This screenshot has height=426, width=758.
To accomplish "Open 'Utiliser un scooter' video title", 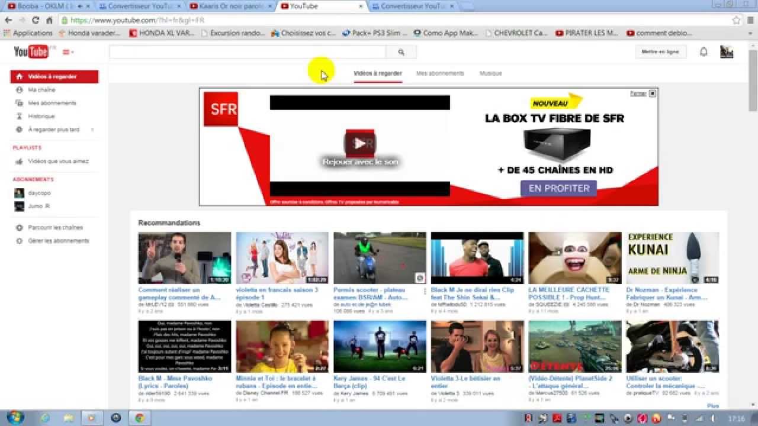I will click(665, 382).
